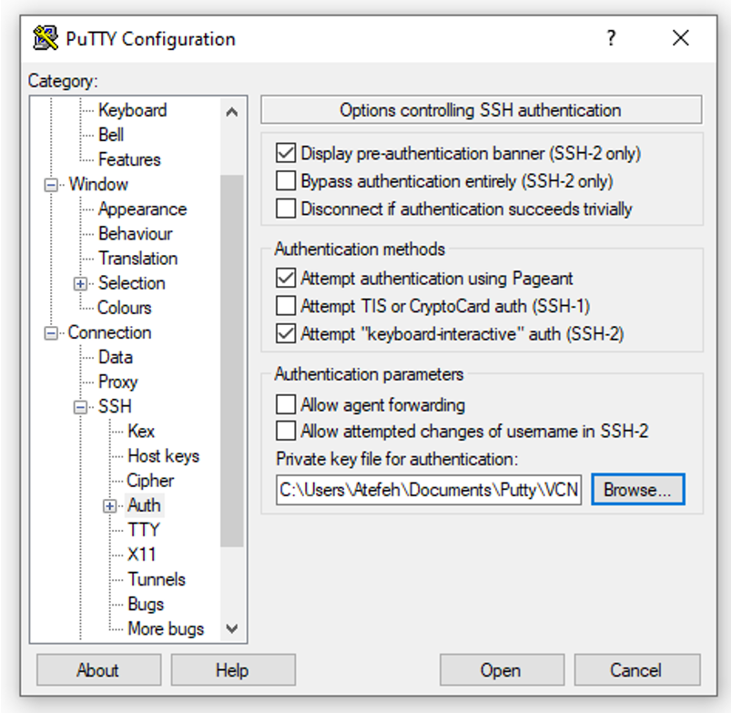
Task: Open the Proxy settings category
Action: 117,382
